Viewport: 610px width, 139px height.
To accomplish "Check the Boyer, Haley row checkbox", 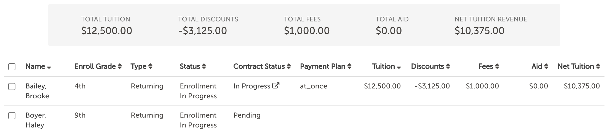I will pyautogui.click(x=12, y=116).
